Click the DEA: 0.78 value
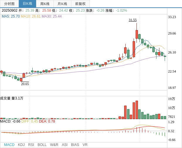This screenshot has width=182, height=148. pos(47,121)
